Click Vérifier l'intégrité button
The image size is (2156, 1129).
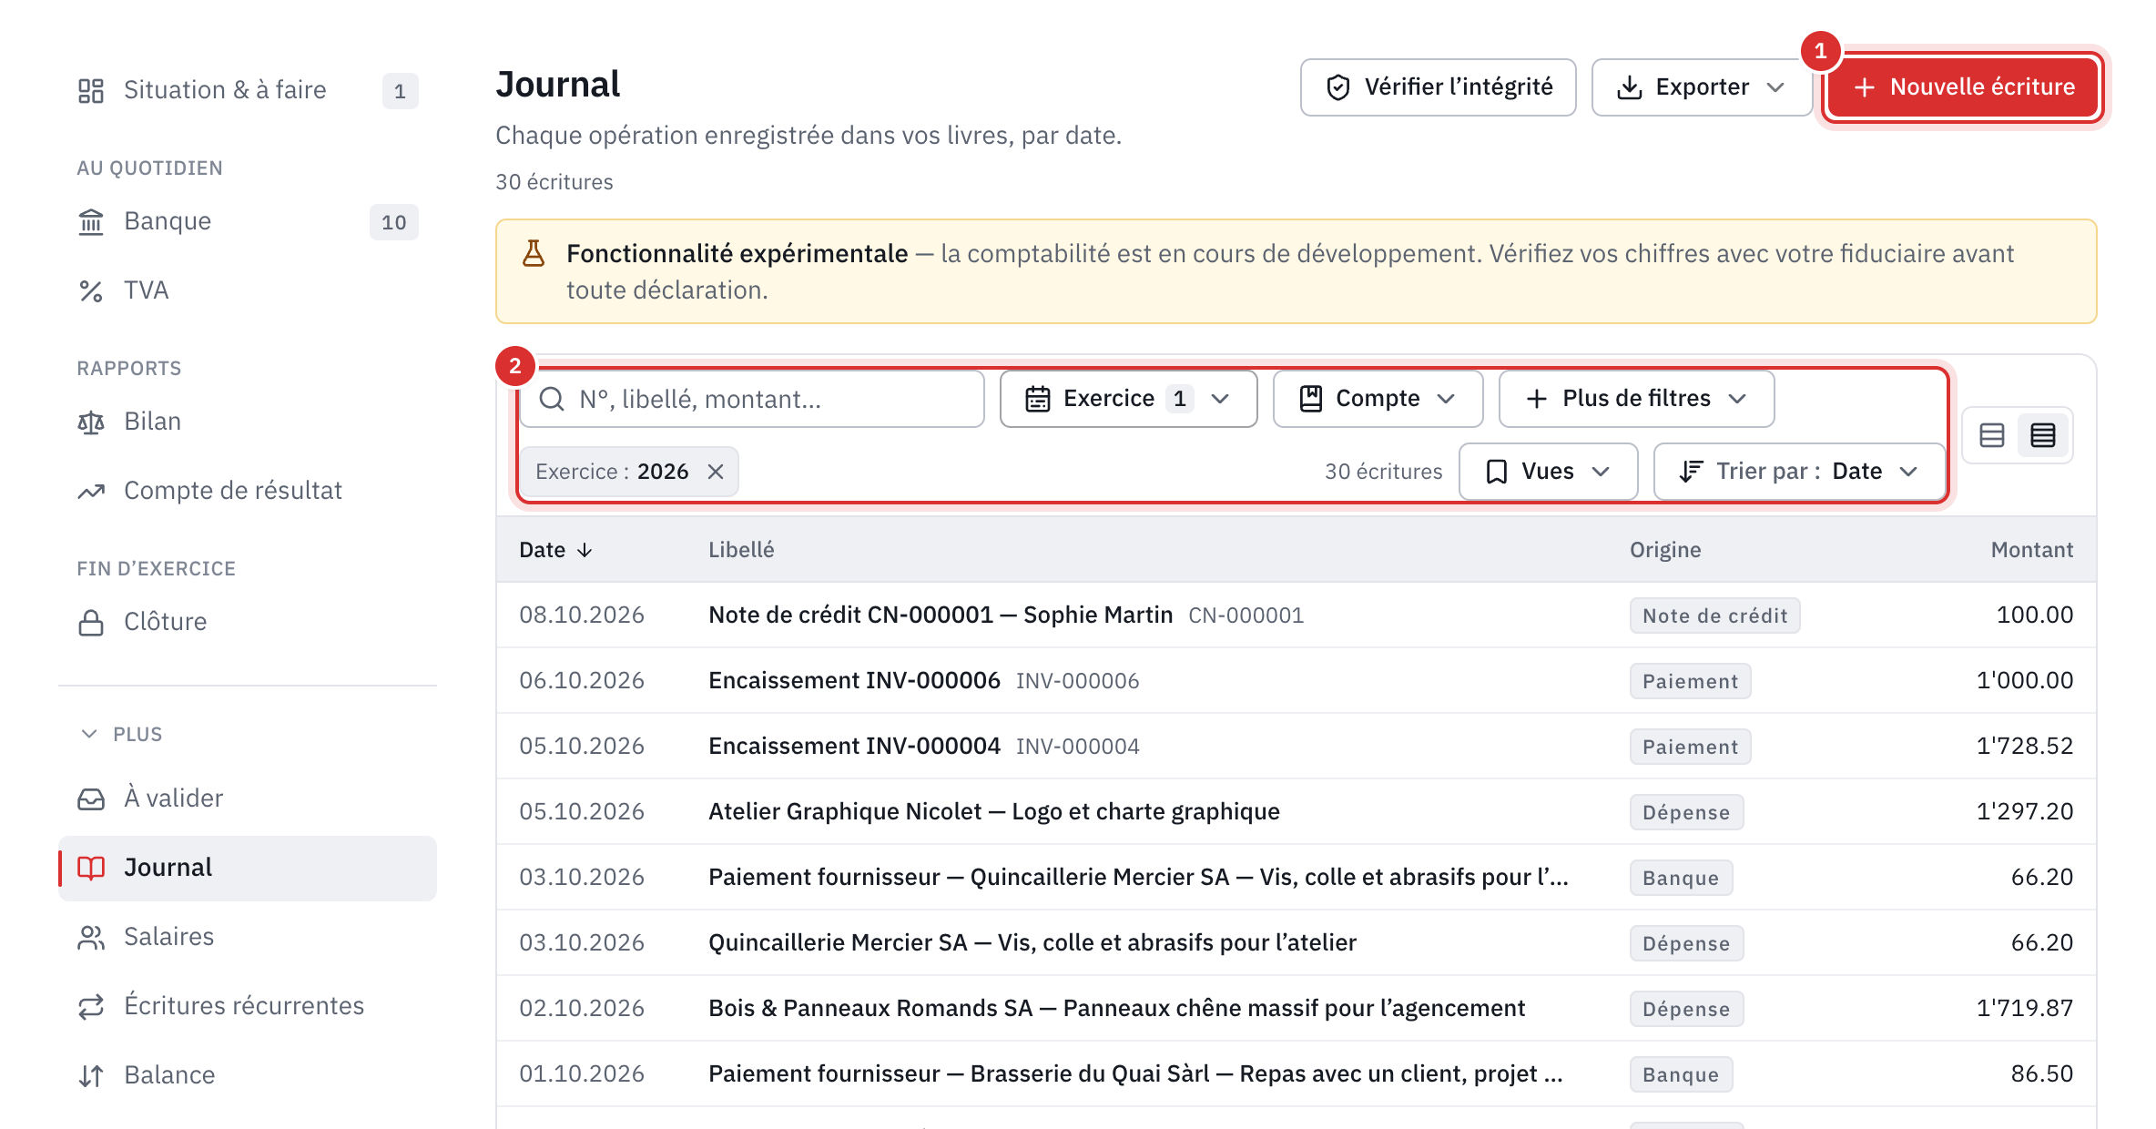(x=1438, y=87)
